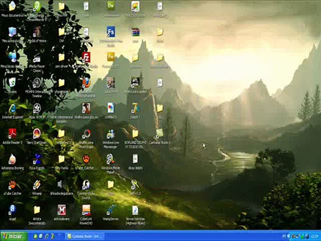Open the speed shortcut icon
This screenshot has width=321, height=241.
coord(135,82)
